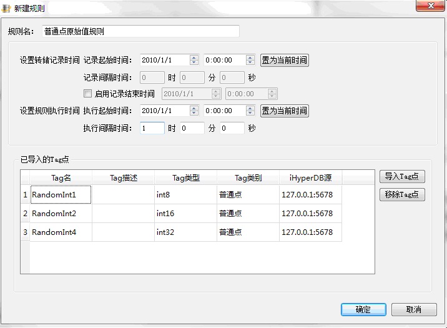447x328 pixels.
Task: Decrease 执行起始时间 time with down arrow
Action: tap(250, 113)
